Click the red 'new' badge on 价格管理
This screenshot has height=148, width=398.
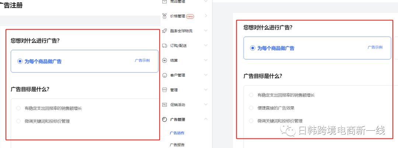point(190,16)
